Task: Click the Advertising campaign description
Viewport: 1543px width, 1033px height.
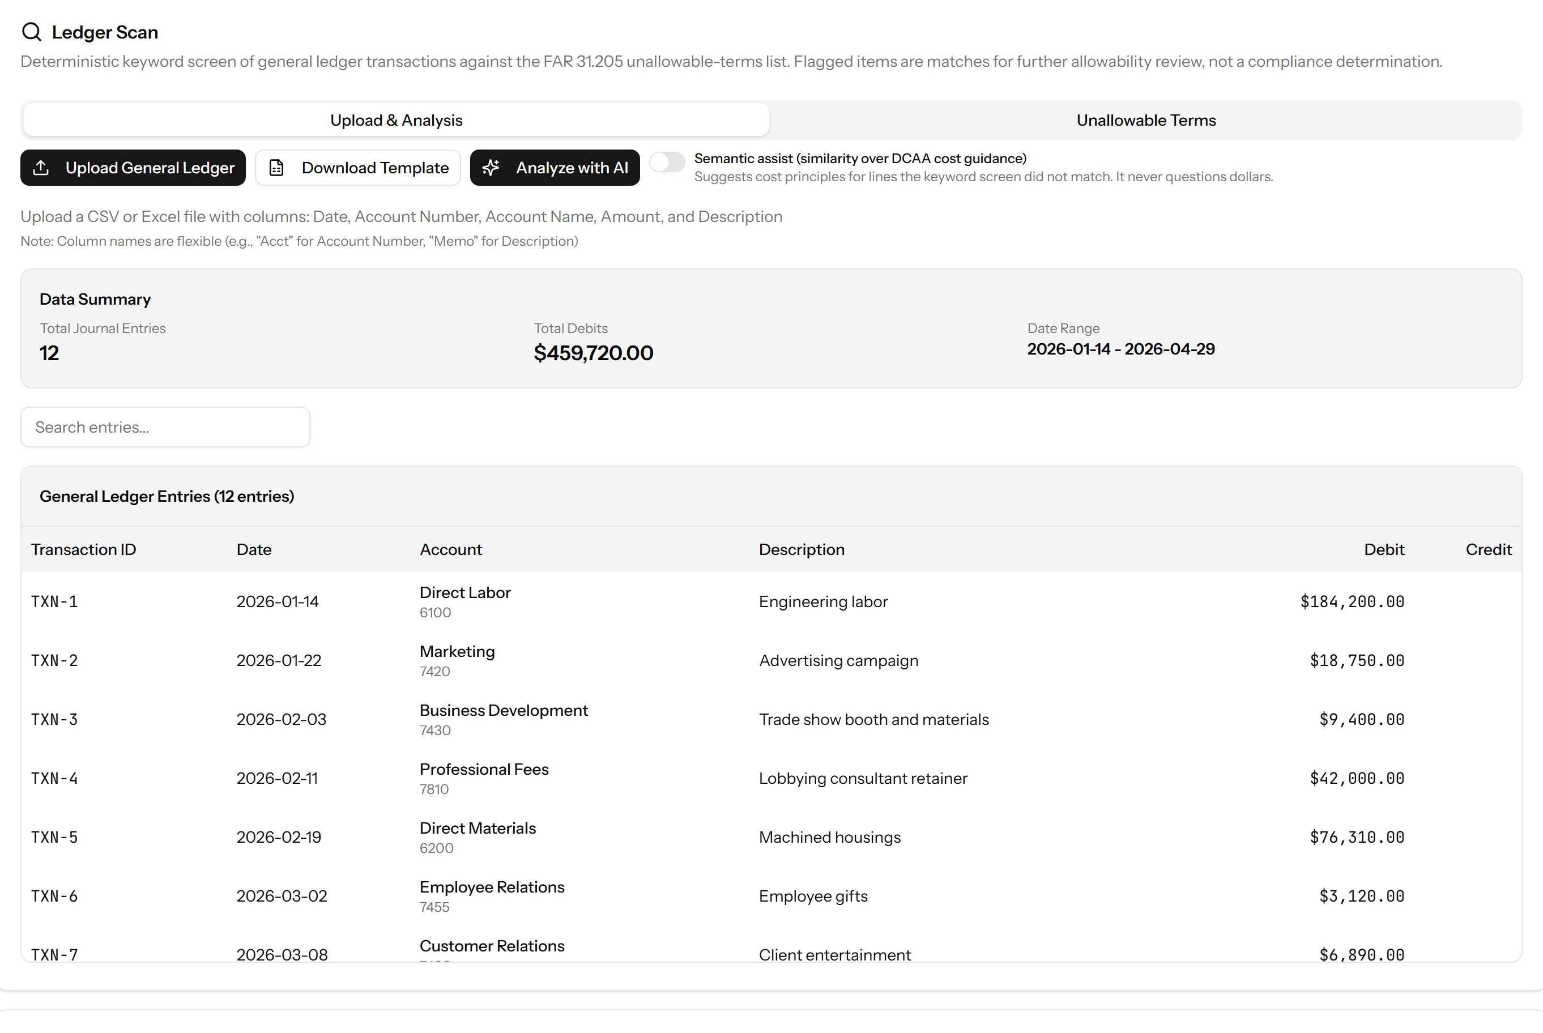Action: pos(839,661)
